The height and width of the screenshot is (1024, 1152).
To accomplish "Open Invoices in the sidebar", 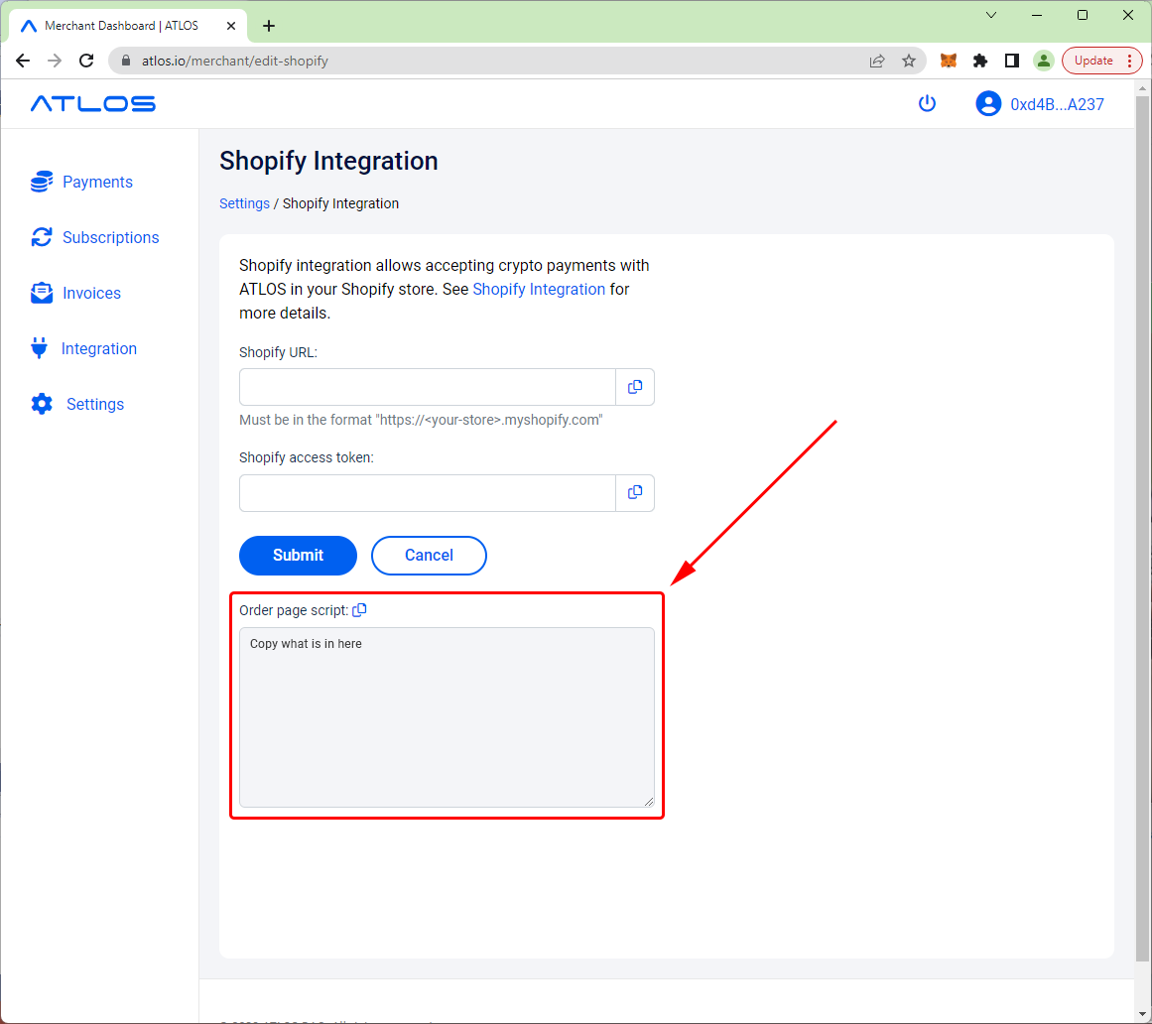I will click(x=92, y=293).
